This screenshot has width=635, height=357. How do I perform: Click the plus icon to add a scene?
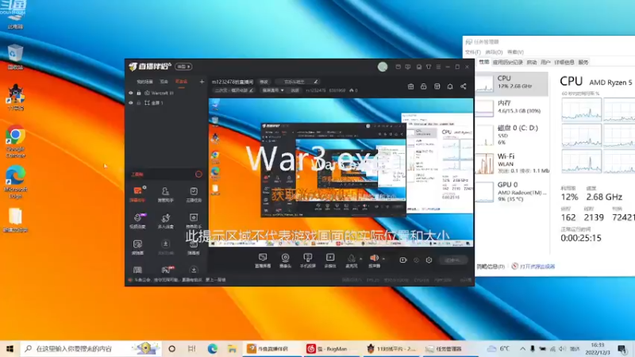(x=202, y=82)
